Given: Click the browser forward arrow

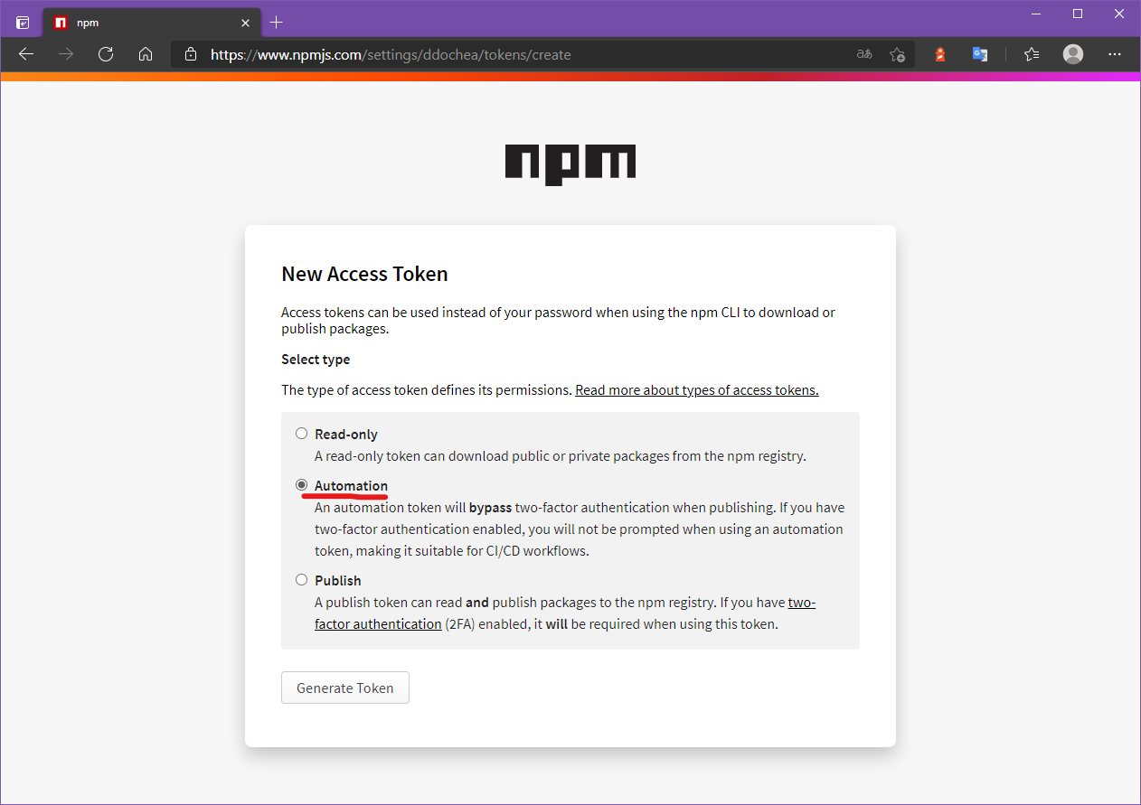Looking at the screenshot, I should [66, 54].
